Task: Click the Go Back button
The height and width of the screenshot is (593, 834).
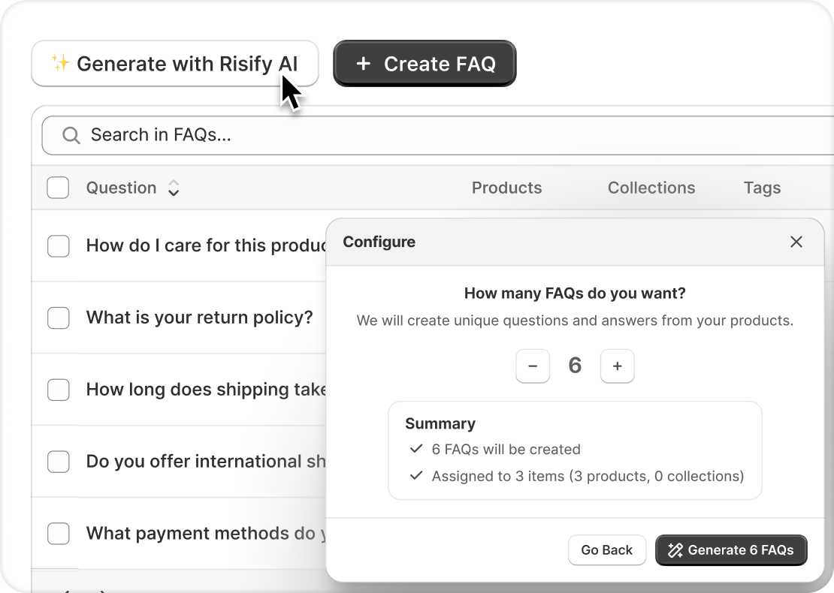Action: coord(606,550)
